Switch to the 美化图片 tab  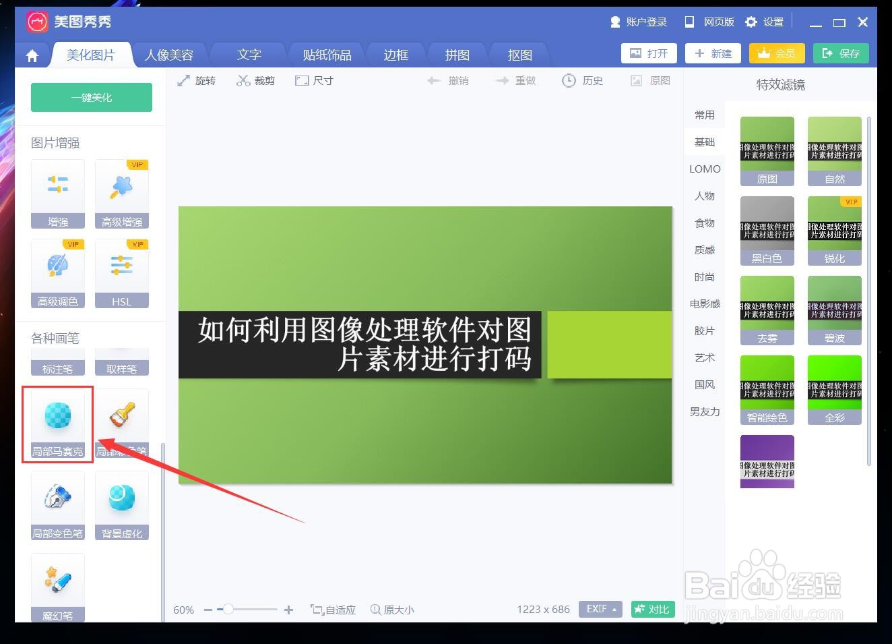coord(91,55)
